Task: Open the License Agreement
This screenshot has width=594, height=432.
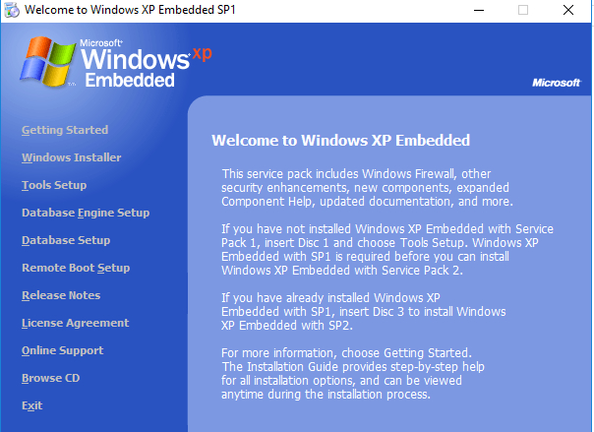Action: pyautogui.click(x=76, y=323)
